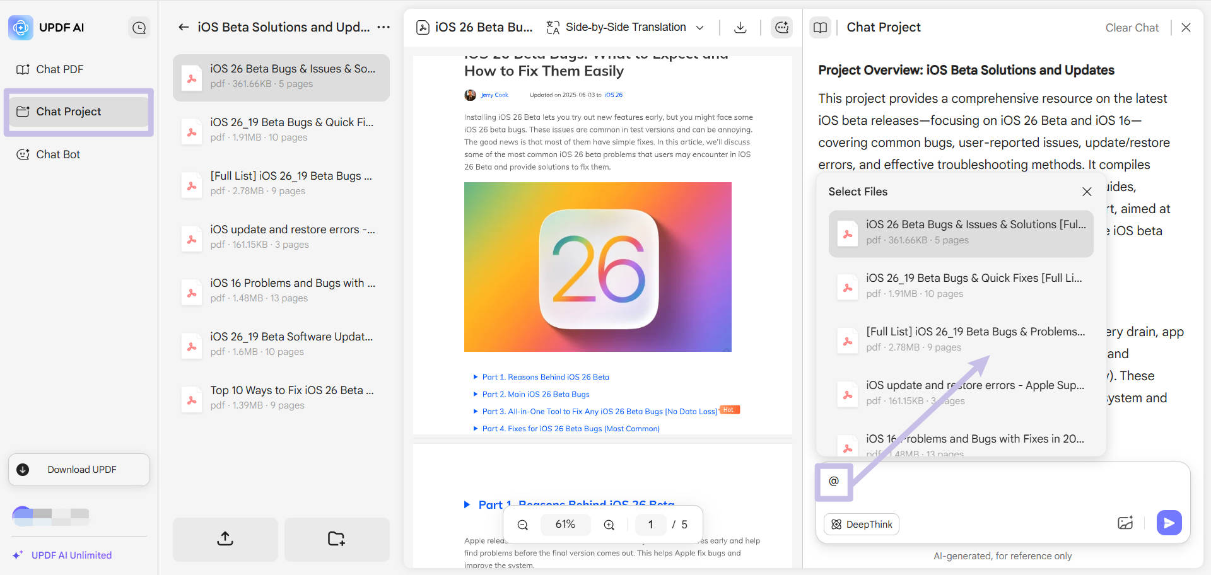Choose iOS update and restore errors in Select Files
Image resolution: width=1211 pixels, height=575 pixels.
pos(961,395)
